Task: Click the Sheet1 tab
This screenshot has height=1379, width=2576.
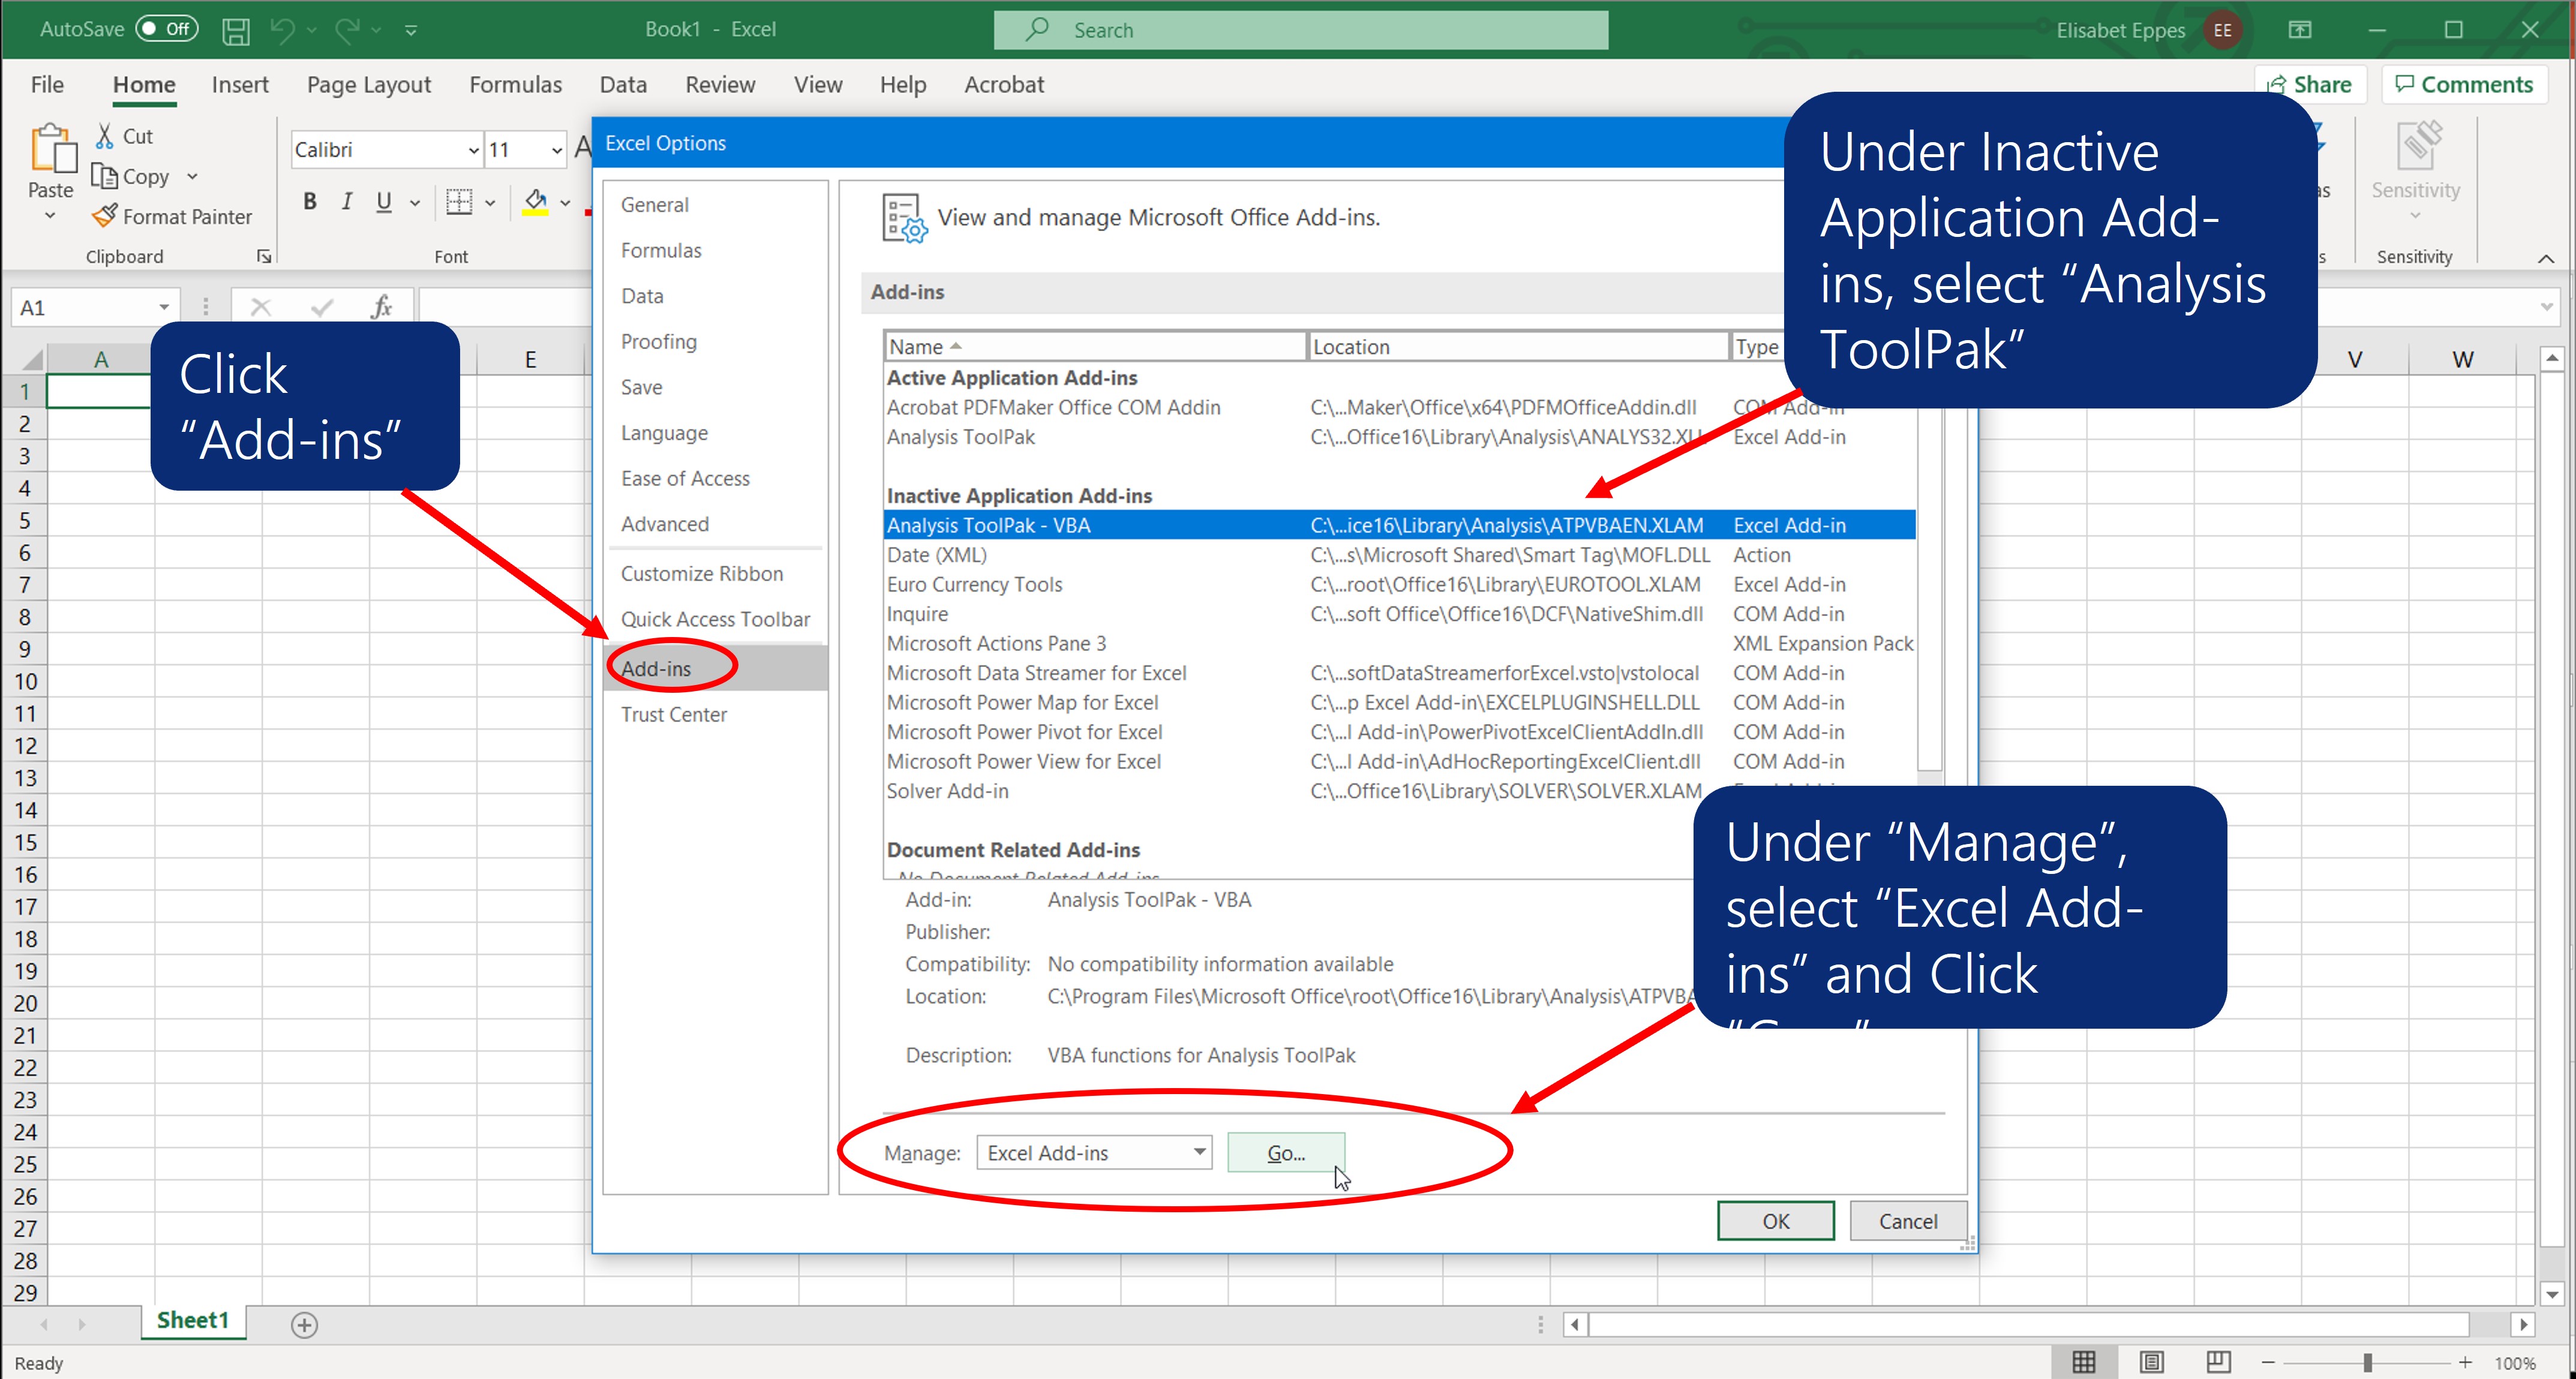Action: pos(193,1321)
